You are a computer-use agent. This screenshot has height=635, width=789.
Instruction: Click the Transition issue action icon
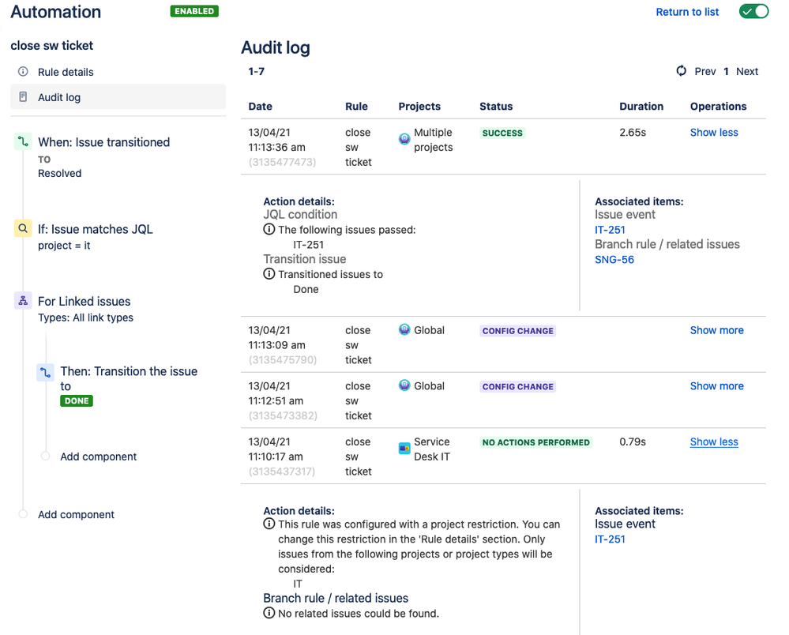click(x=45, y=372)
